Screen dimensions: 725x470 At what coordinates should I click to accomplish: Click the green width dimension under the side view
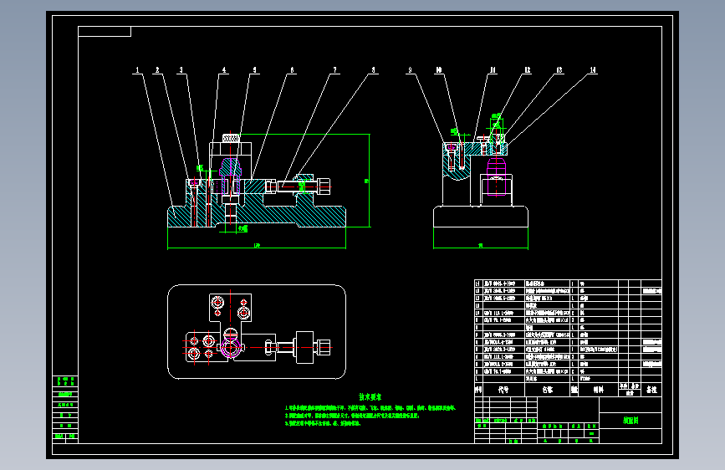[480, 247]
